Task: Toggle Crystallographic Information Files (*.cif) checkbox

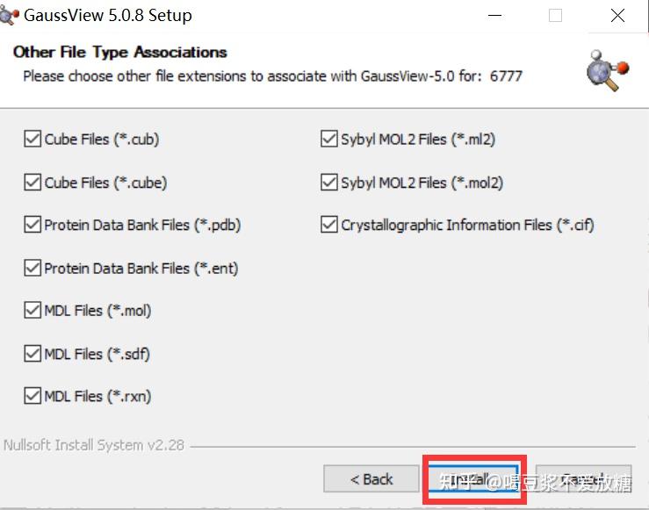Action: coord(329,226)
